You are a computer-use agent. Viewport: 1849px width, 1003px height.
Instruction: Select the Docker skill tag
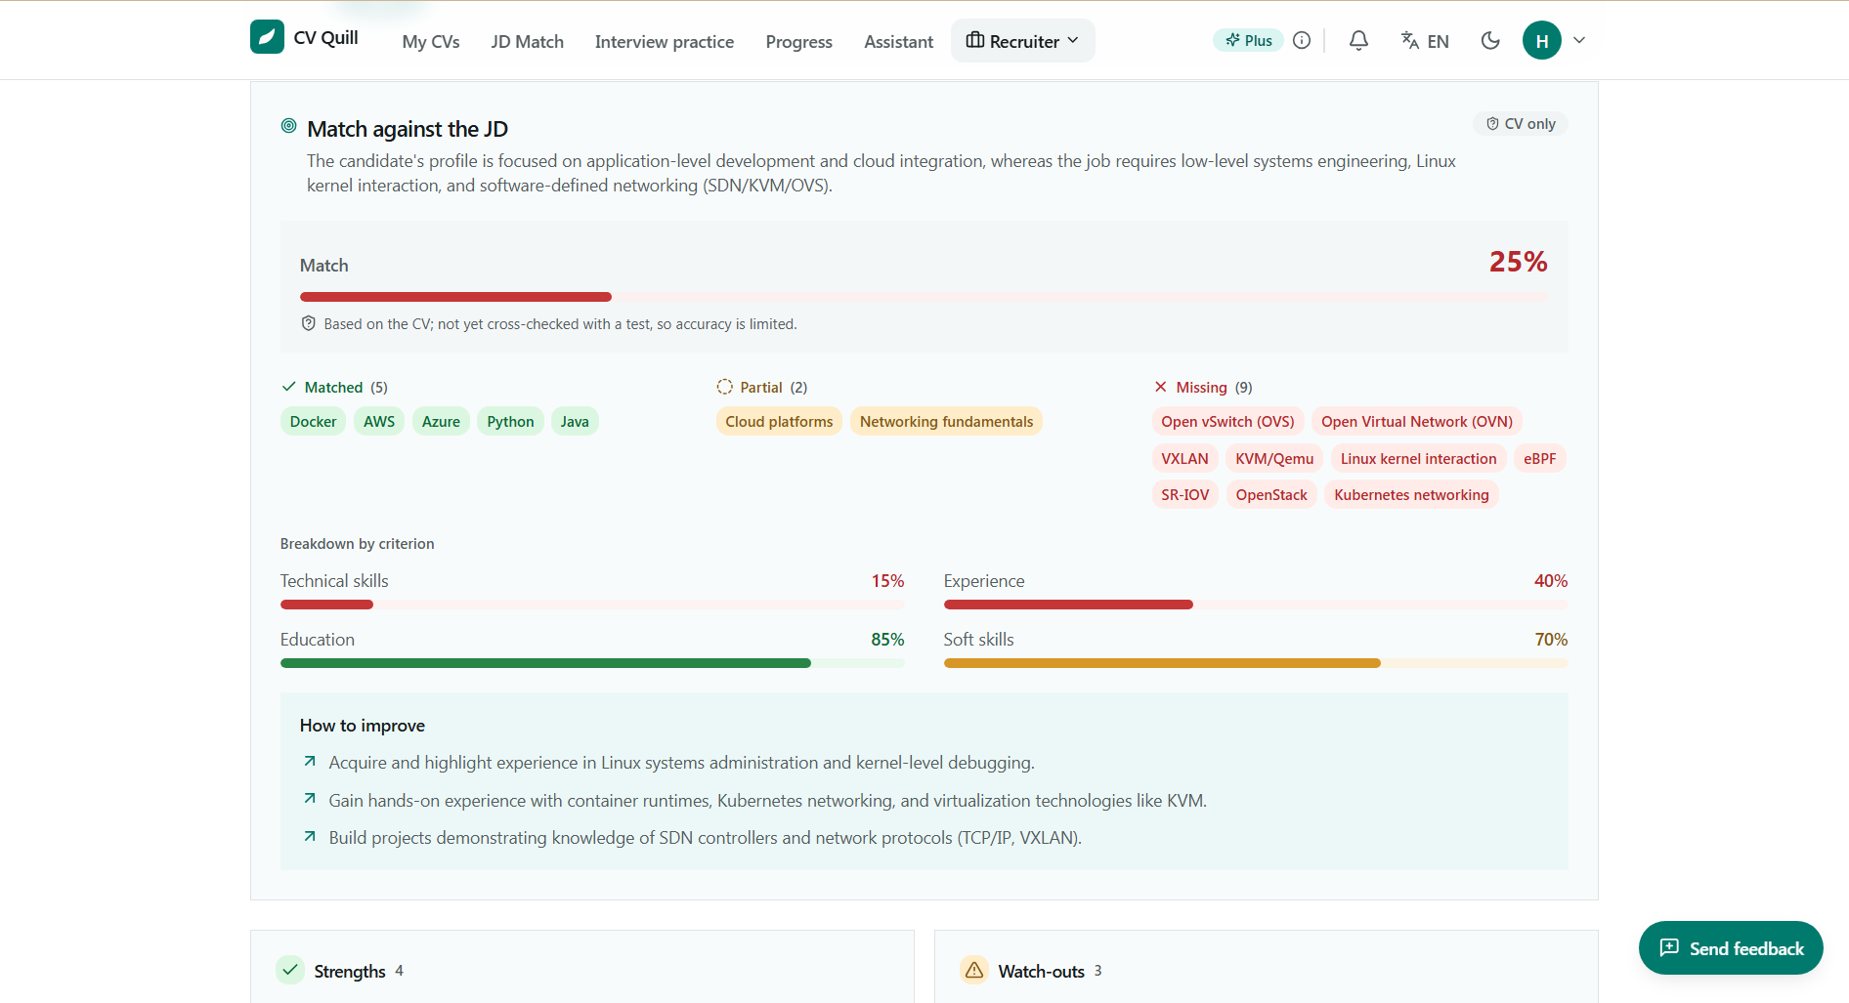tap(313, 422)
